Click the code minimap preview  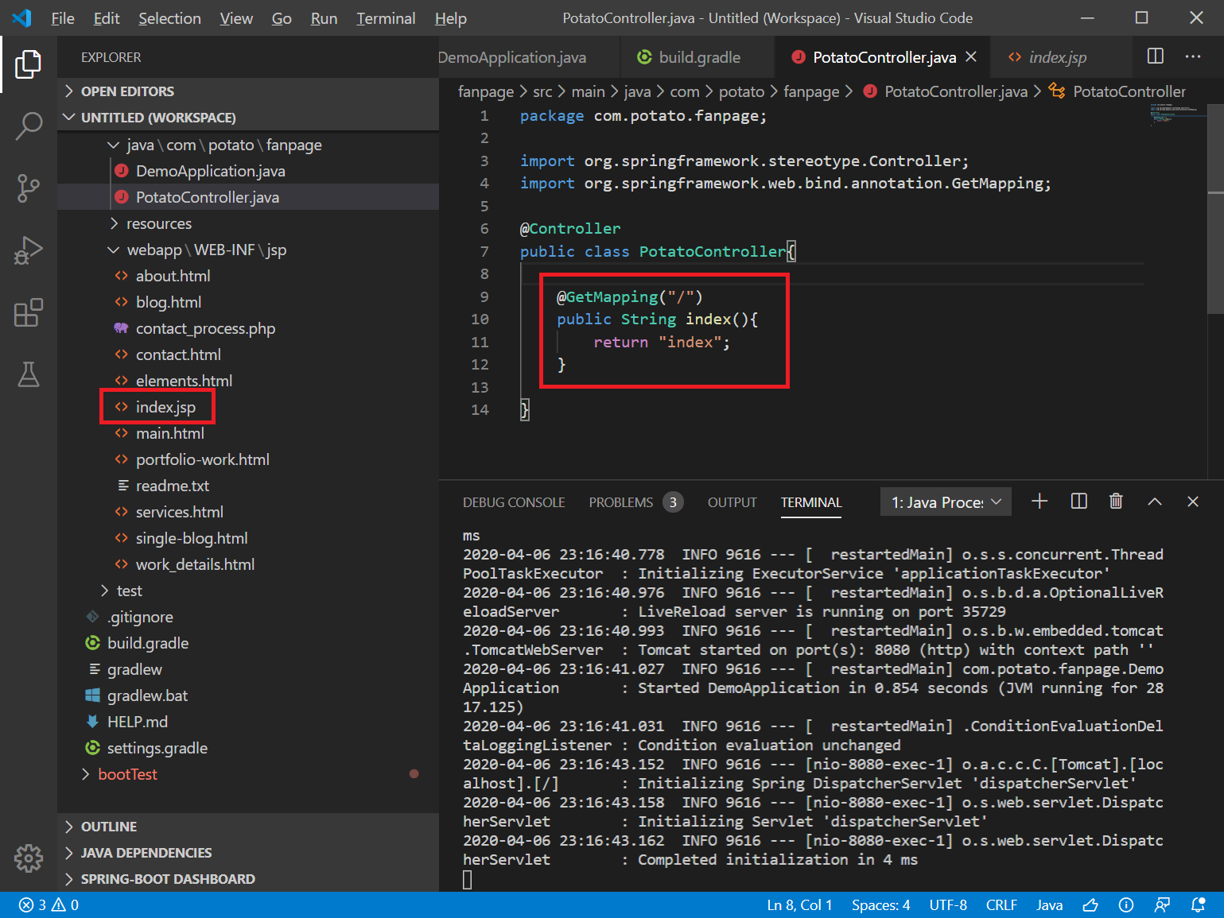click(1178, 115)
